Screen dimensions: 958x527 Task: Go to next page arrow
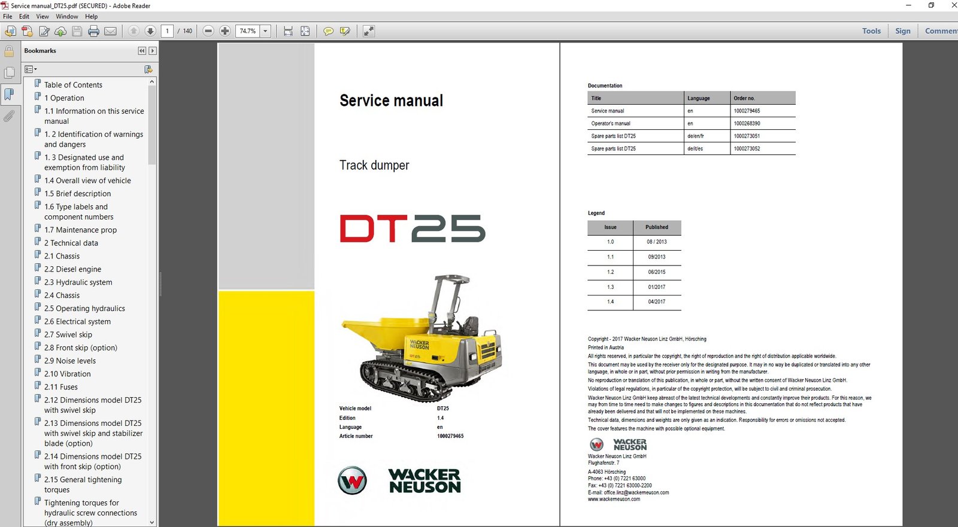(x=150, y=31)
